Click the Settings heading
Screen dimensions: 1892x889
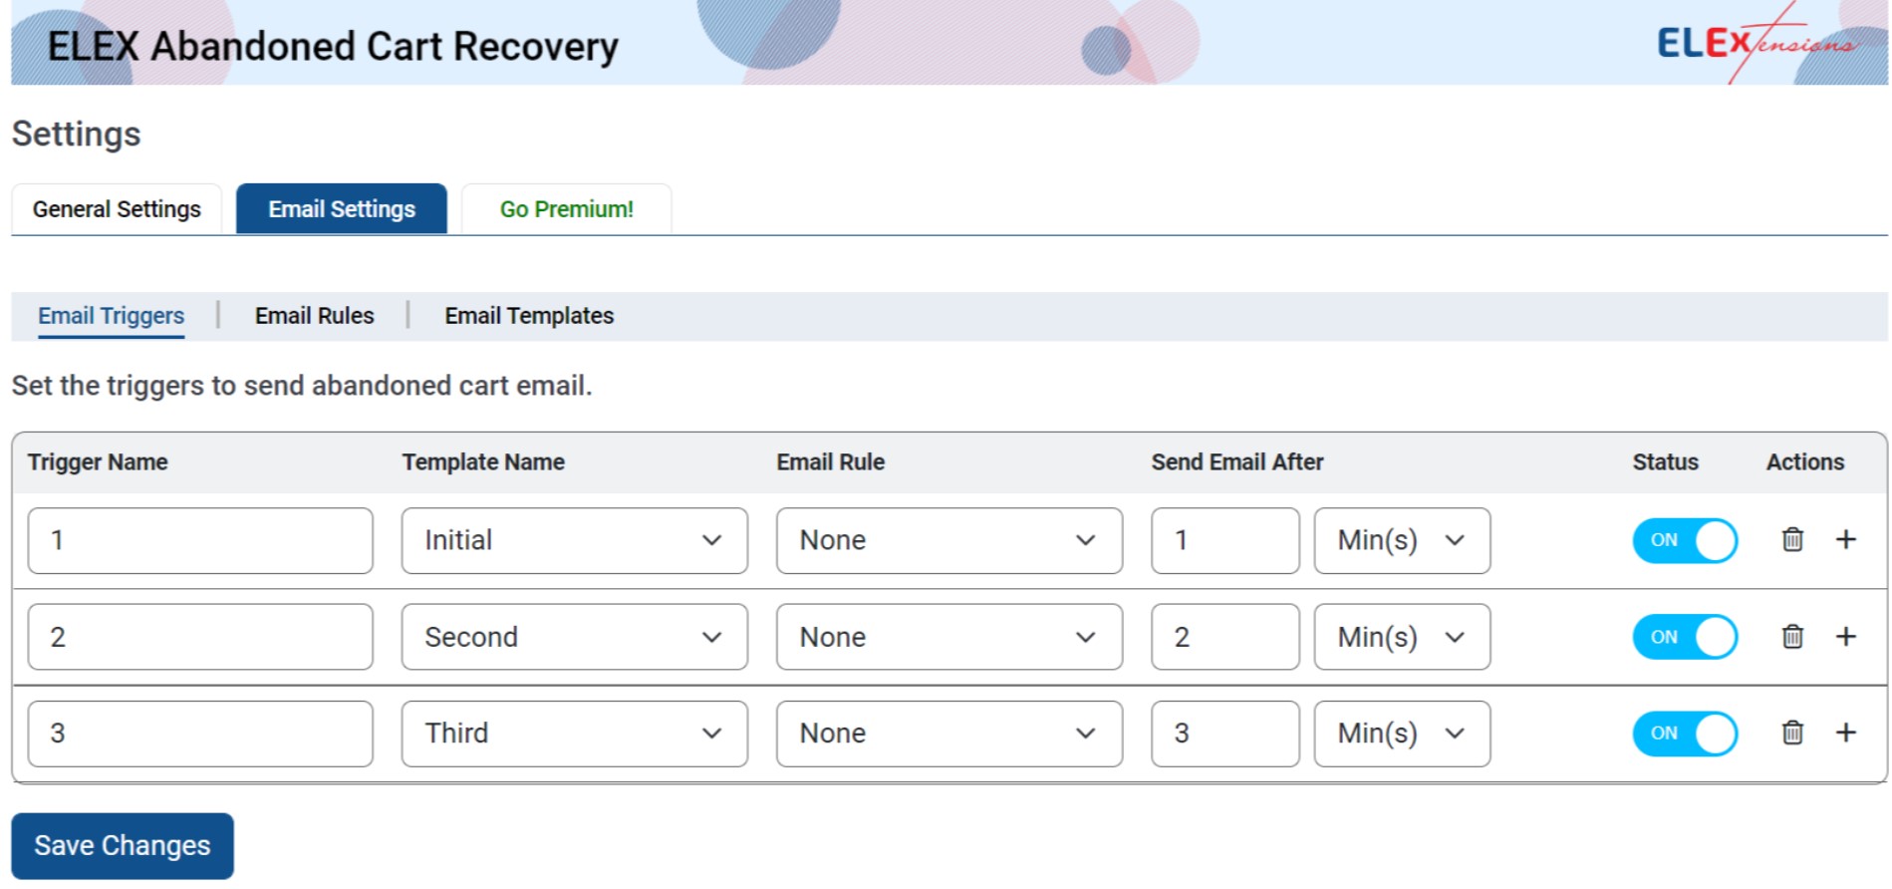[77, 135]
